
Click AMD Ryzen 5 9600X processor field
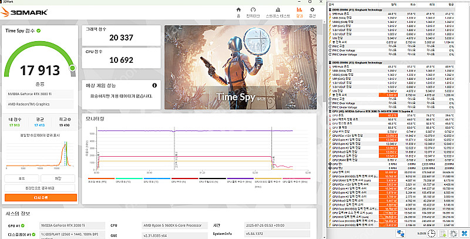point(175,225)
